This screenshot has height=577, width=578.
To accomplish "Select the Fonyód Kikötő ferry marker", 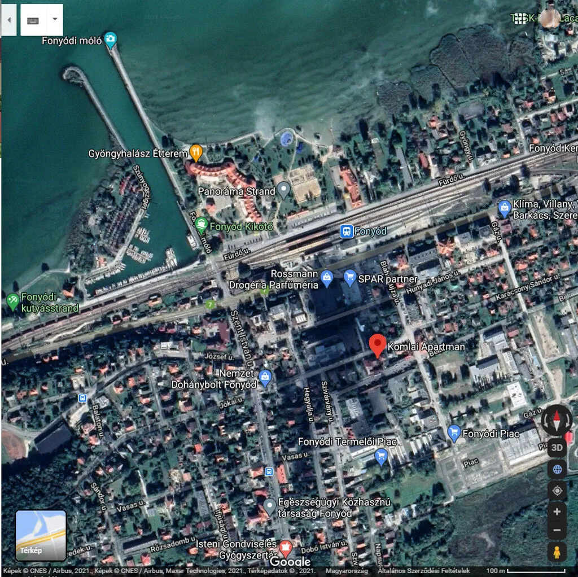I will [x=201, y=225].
